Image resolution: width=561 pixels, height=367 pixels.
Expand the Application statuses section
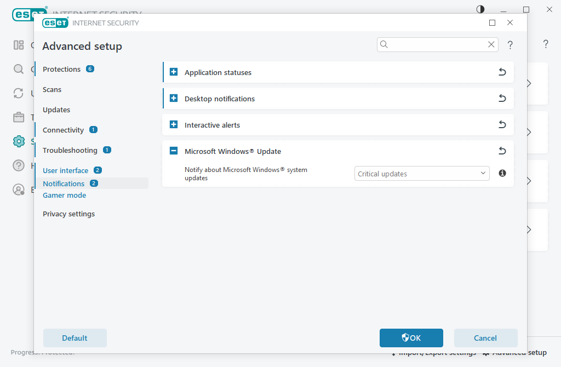(174, 72)
